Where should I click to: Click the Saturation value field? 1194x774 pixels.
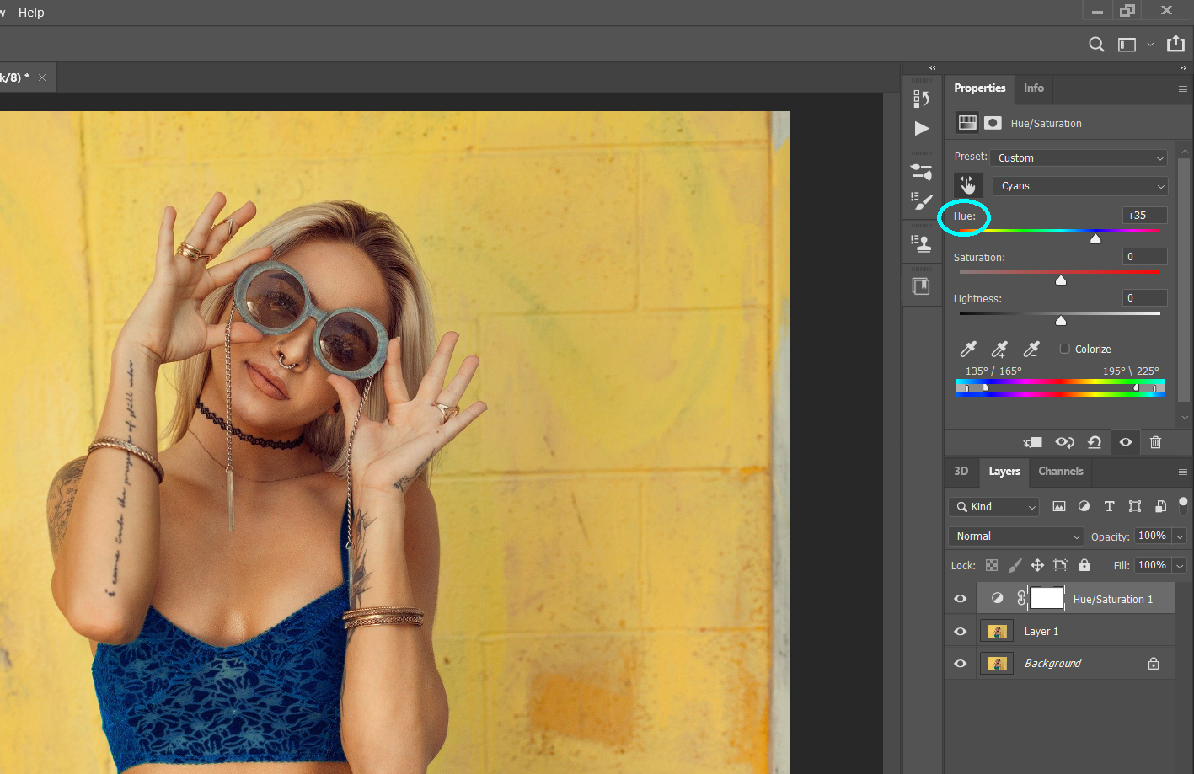coord(1145,257)
